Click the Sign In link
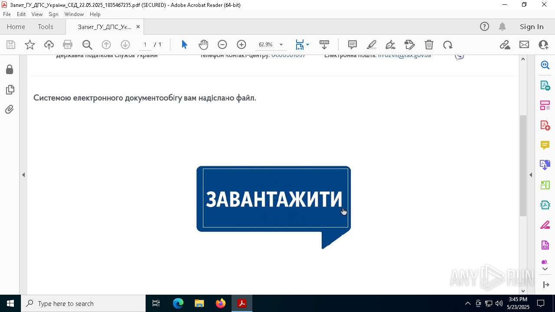555x312 pixels. (532, 26)
